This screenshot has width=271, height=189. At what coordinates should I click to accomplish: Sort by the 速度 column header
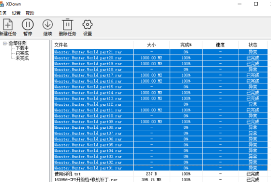220,45
